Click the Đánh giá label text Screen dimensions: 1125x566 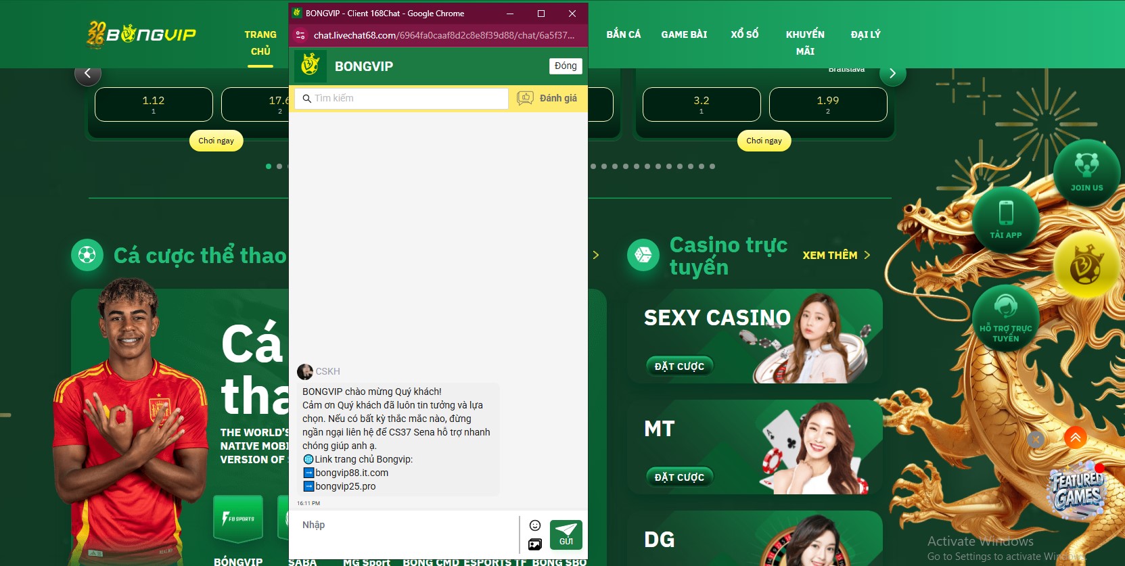tap(558, 98)
